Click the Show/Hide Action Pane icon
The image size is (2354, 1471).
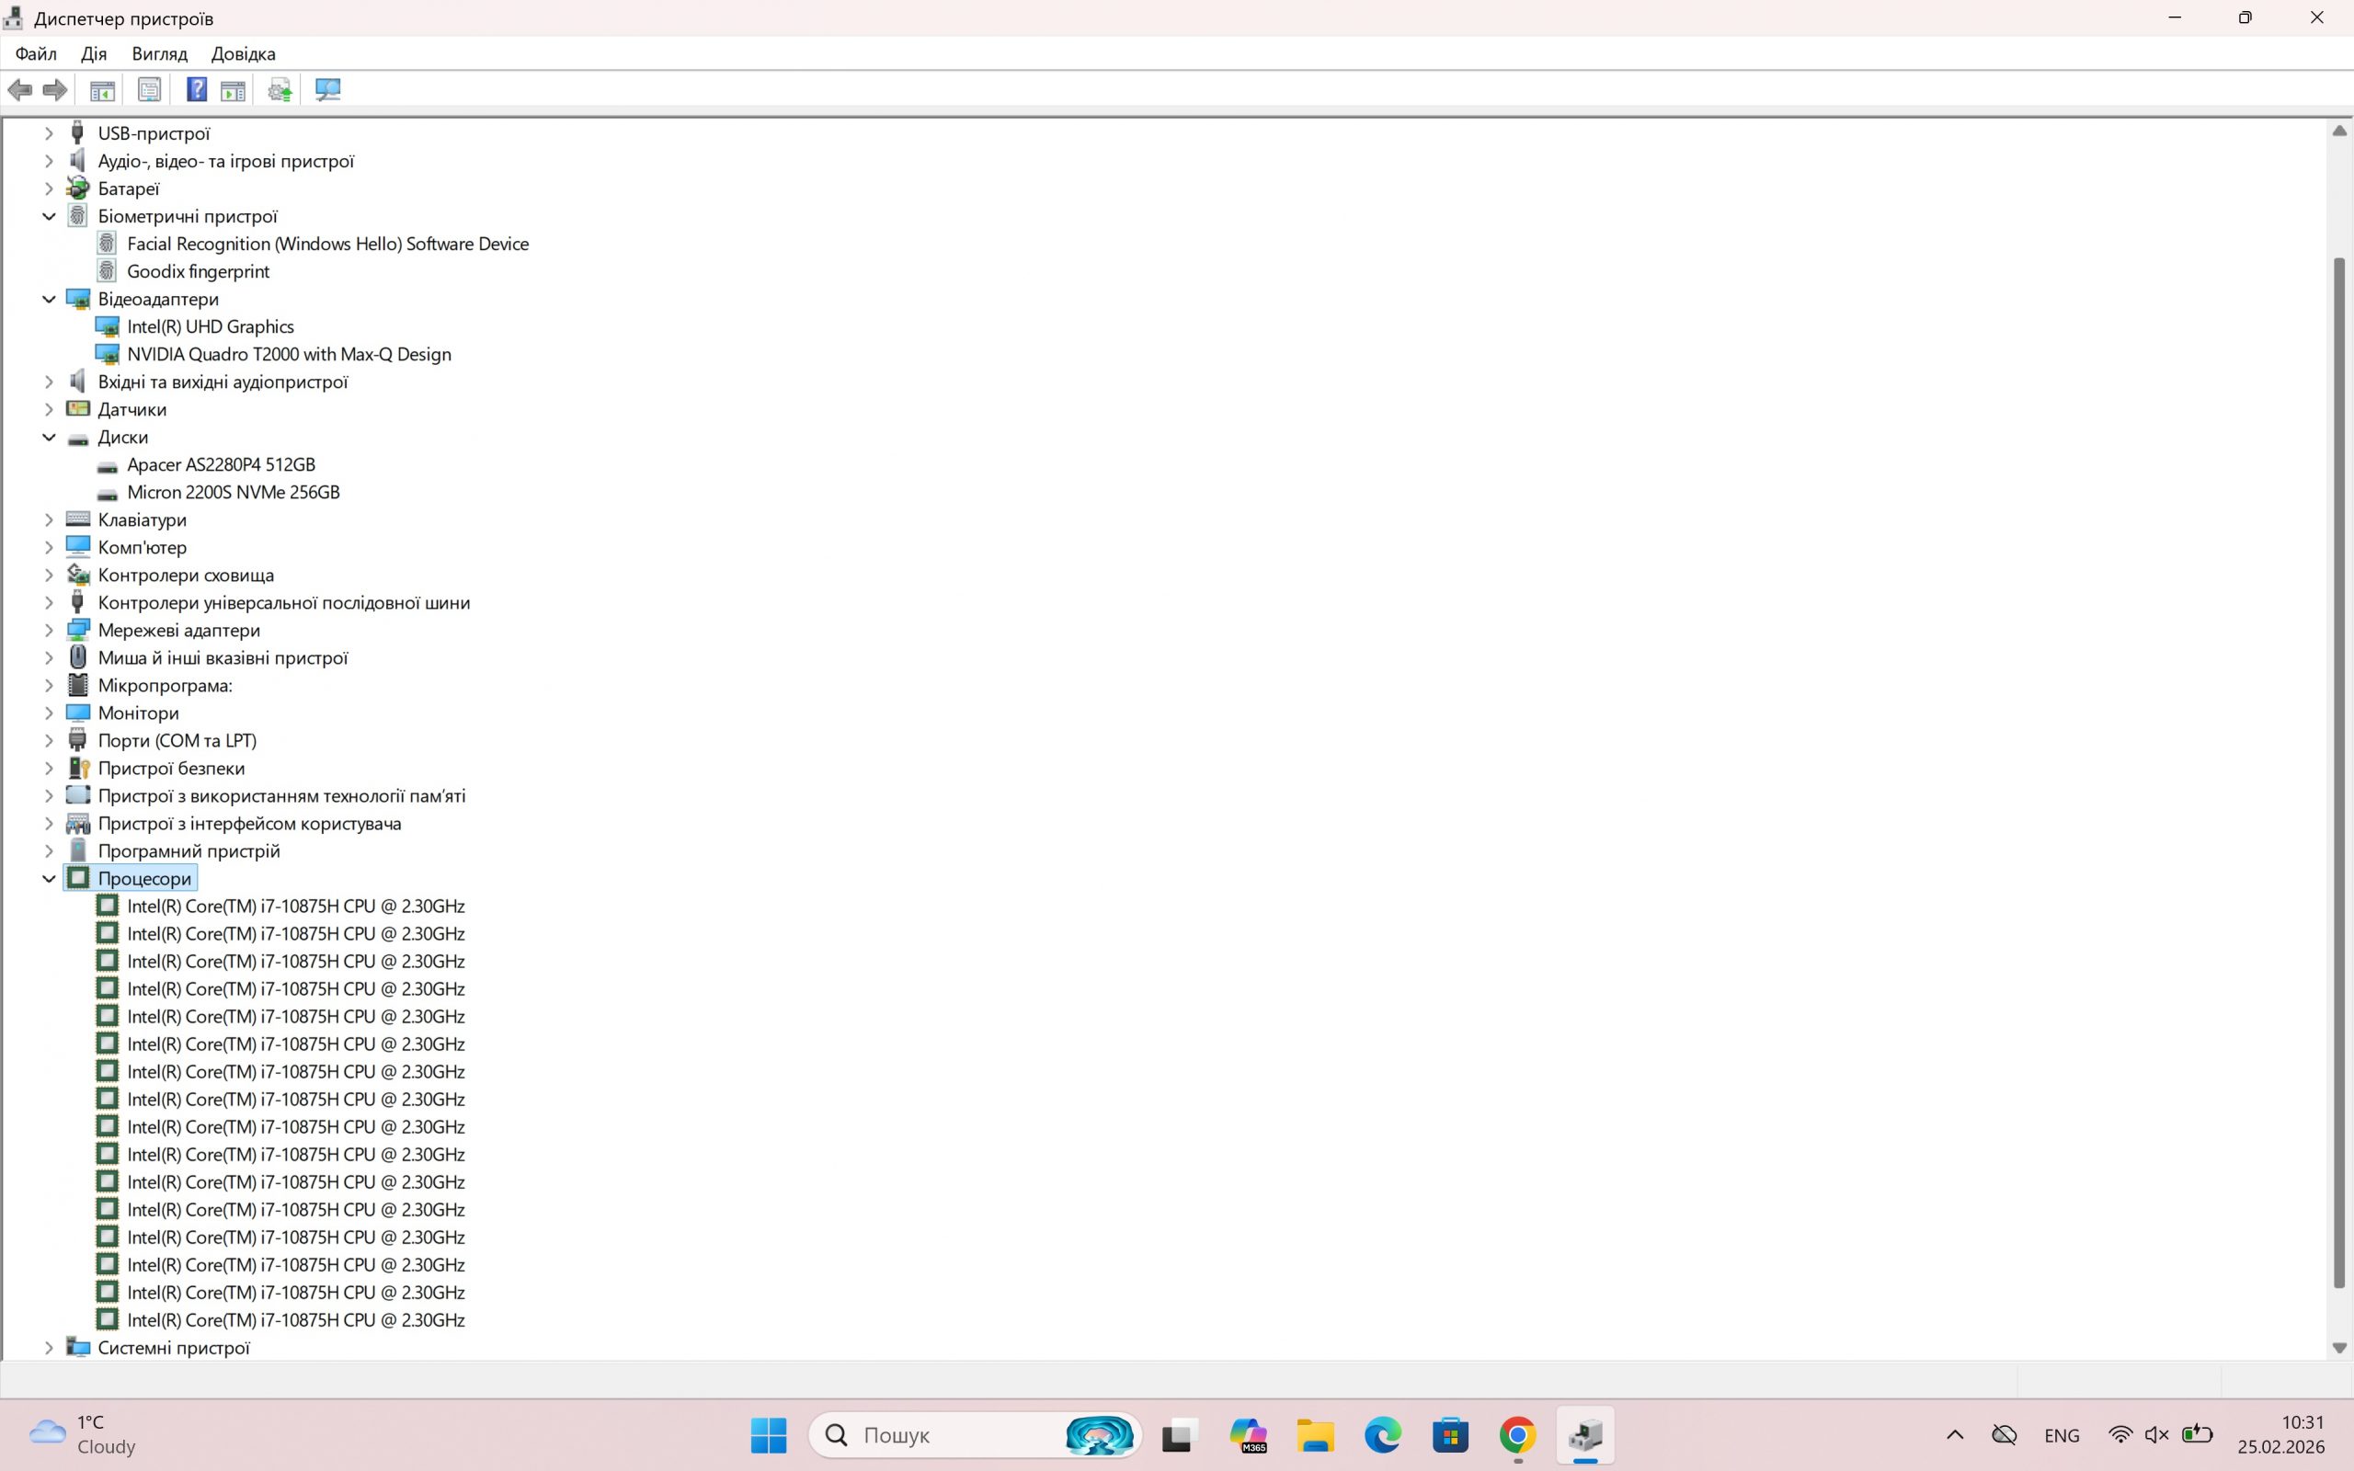pyautogui.click(x=233, y=90)
